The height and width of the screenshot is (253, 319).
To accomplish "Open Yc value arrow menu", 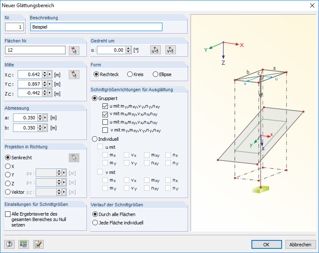I will click(x=50, y=84).
